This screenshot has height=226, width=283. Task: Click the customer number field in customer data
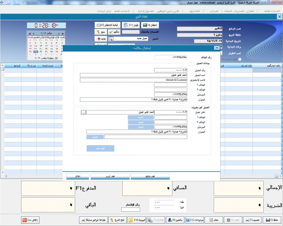tap(170, 70)
